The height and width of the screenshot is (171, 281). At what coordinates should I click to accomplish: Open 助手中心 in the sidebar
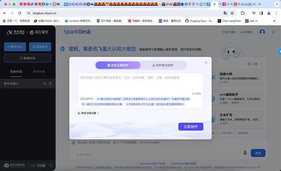pos(15,47)
